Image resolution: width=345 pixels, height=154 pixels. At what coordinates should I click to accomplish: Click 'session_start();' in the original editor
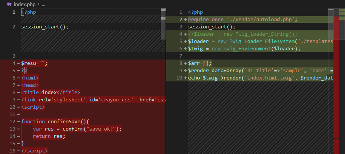click(x=45, y=27)
